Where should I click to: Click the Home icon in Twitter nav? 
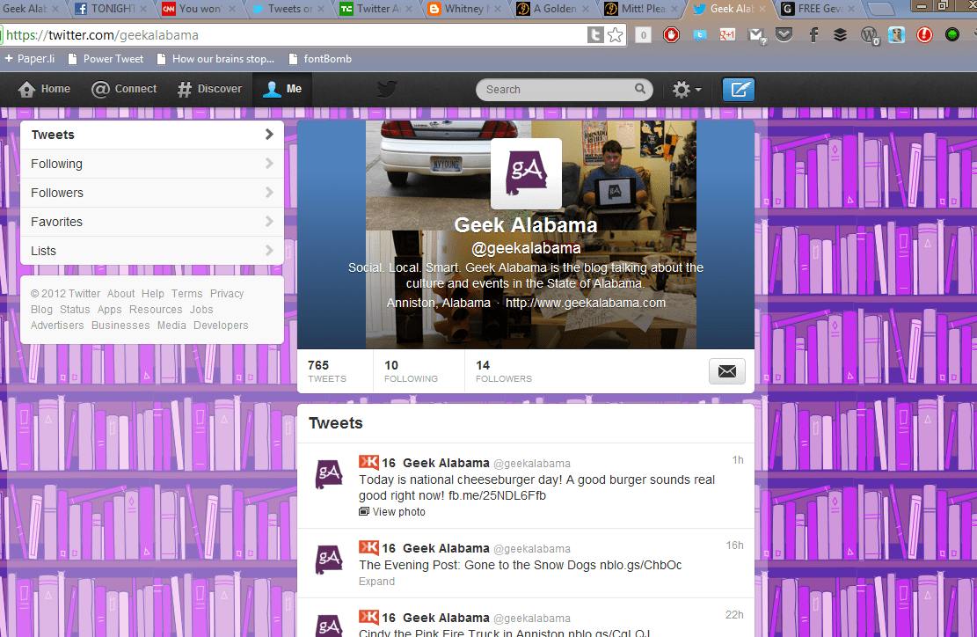tap(26, 89)
